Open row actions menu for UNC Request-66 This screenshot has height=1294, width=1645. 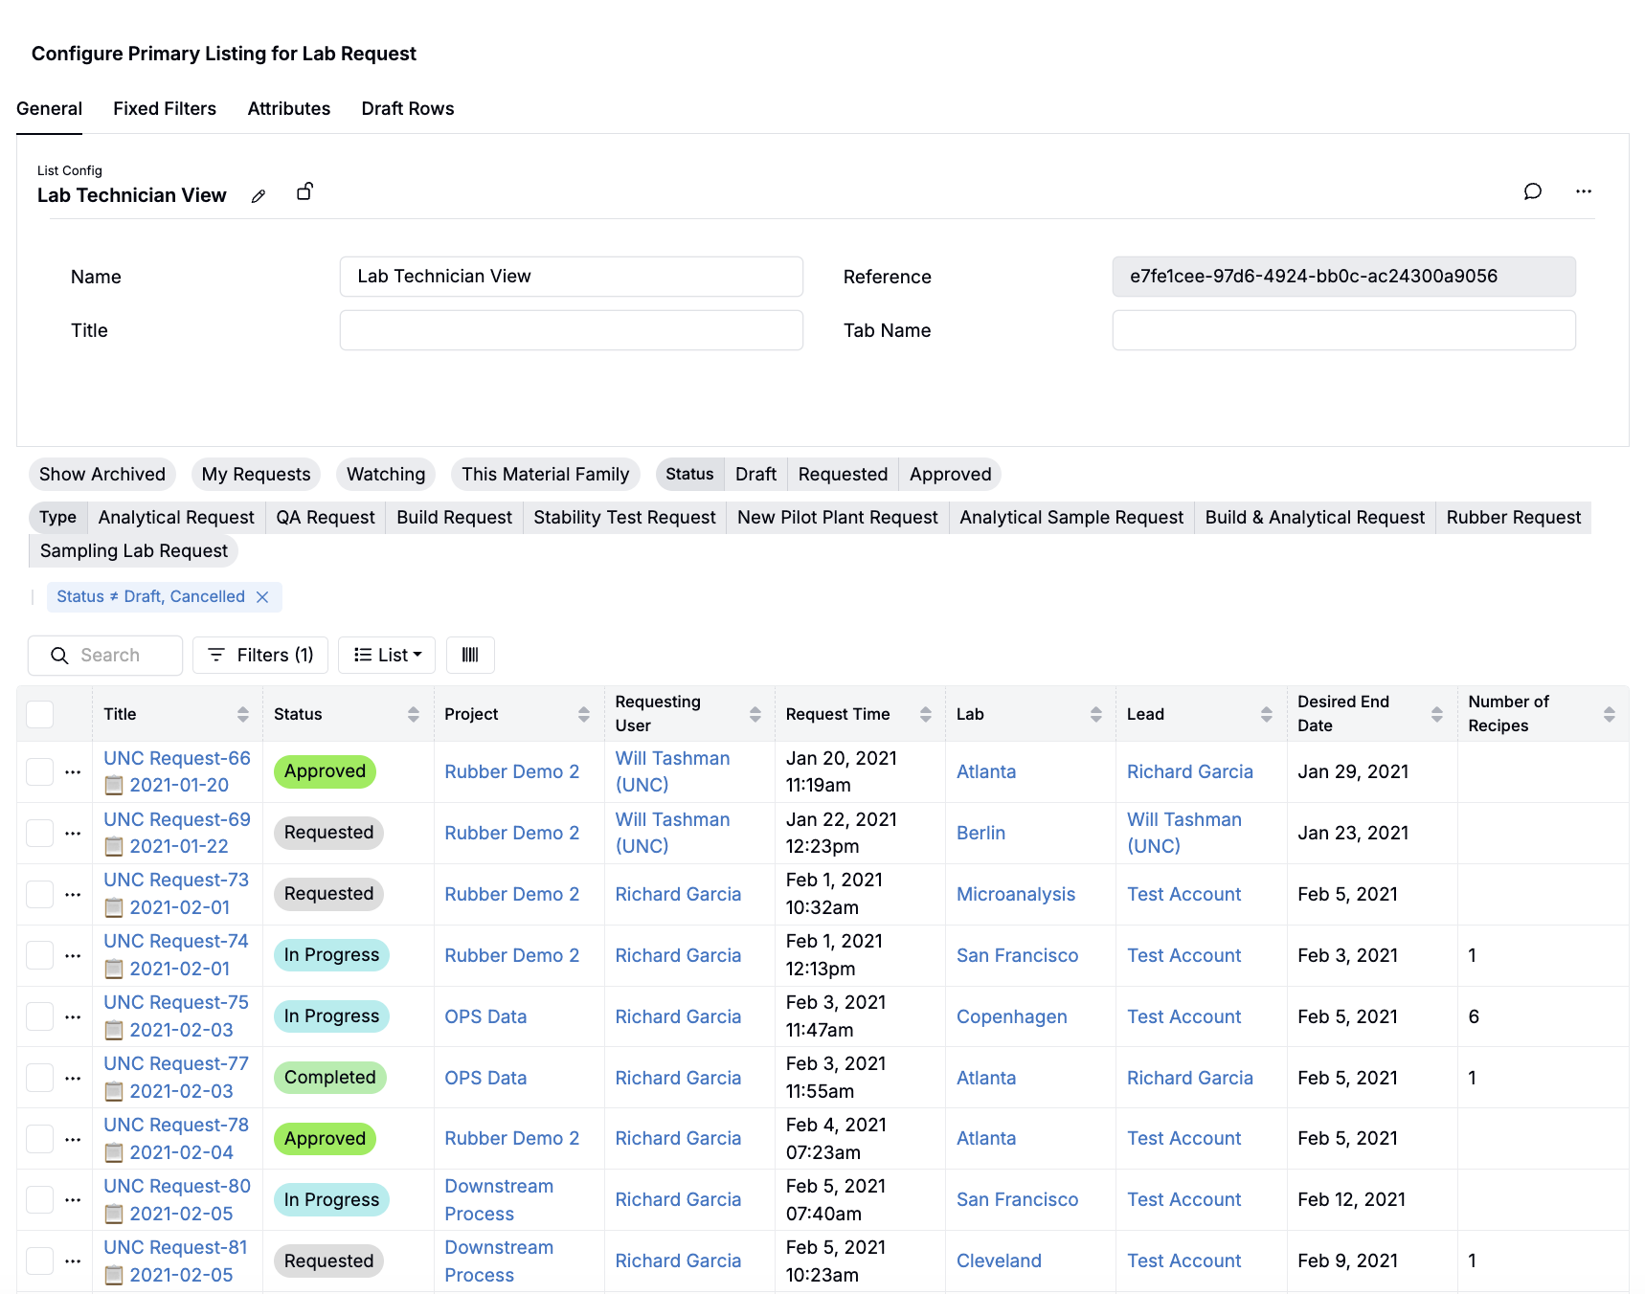coord(73,771)
